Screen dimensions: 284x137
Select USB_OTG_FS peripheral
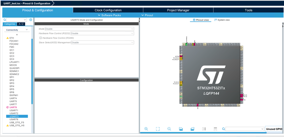17,122
